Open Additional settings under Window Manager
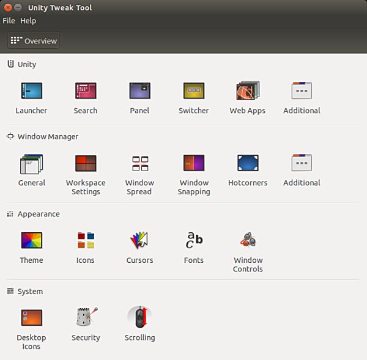 302,163
